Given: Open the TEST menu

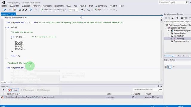Looking at the screenshot, I should point(91,6).
